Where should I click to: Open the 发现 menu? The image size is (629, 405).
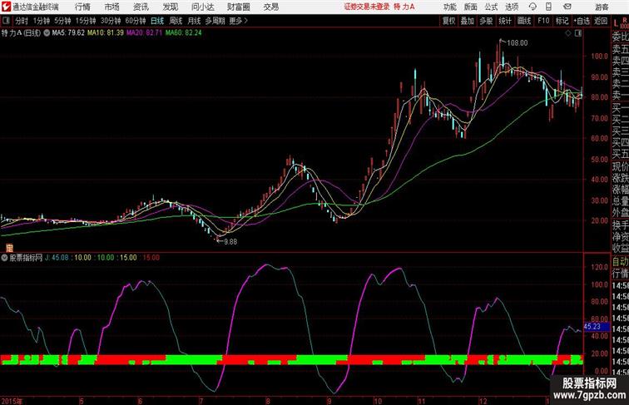point(170,7)
